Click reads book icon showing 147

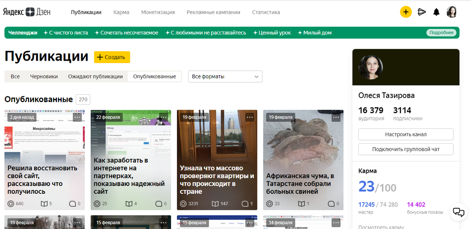pyautogui.click(x=215, y=204)
